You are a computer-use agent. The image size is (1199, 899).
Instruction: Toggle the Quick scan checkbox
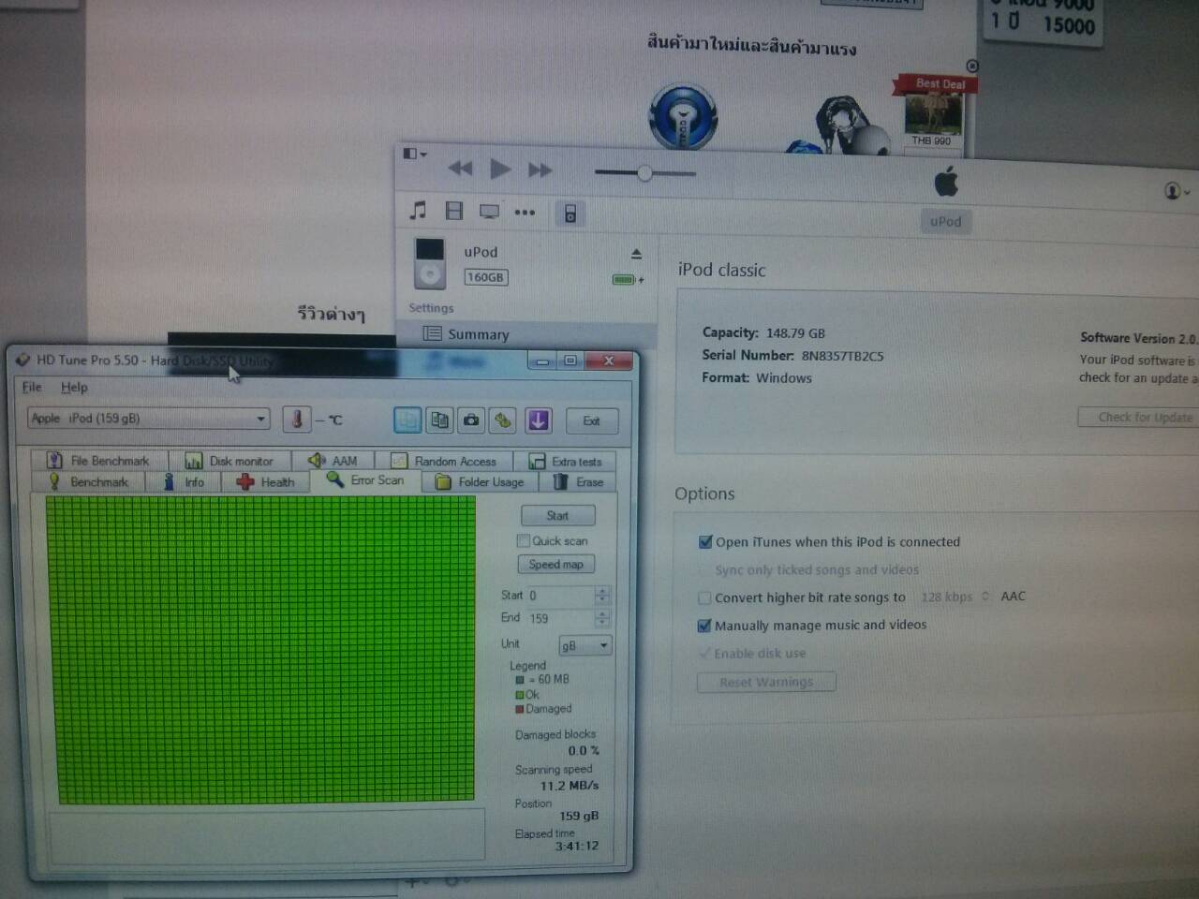point(524,540)
